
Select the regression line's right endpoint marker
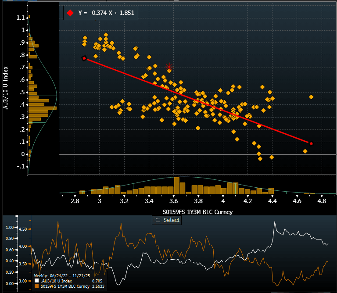coord(311,143)
